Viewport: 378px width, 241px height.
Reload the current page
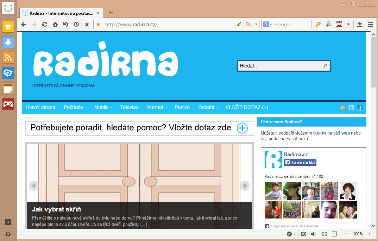point(45,24)
